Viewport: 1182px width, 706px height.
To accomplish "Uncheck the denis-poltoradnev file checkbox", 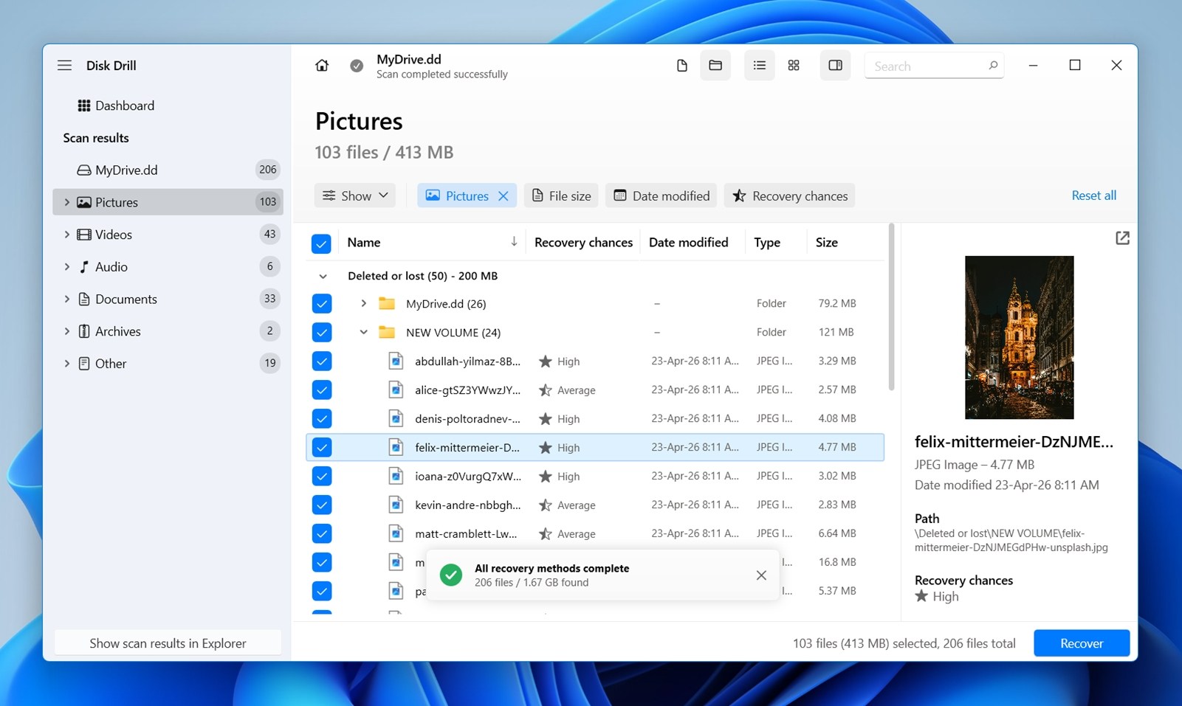I will [321, 418].
